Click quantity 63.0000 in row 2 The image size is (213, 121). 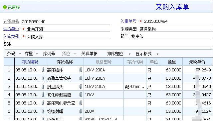pos(172,78)
